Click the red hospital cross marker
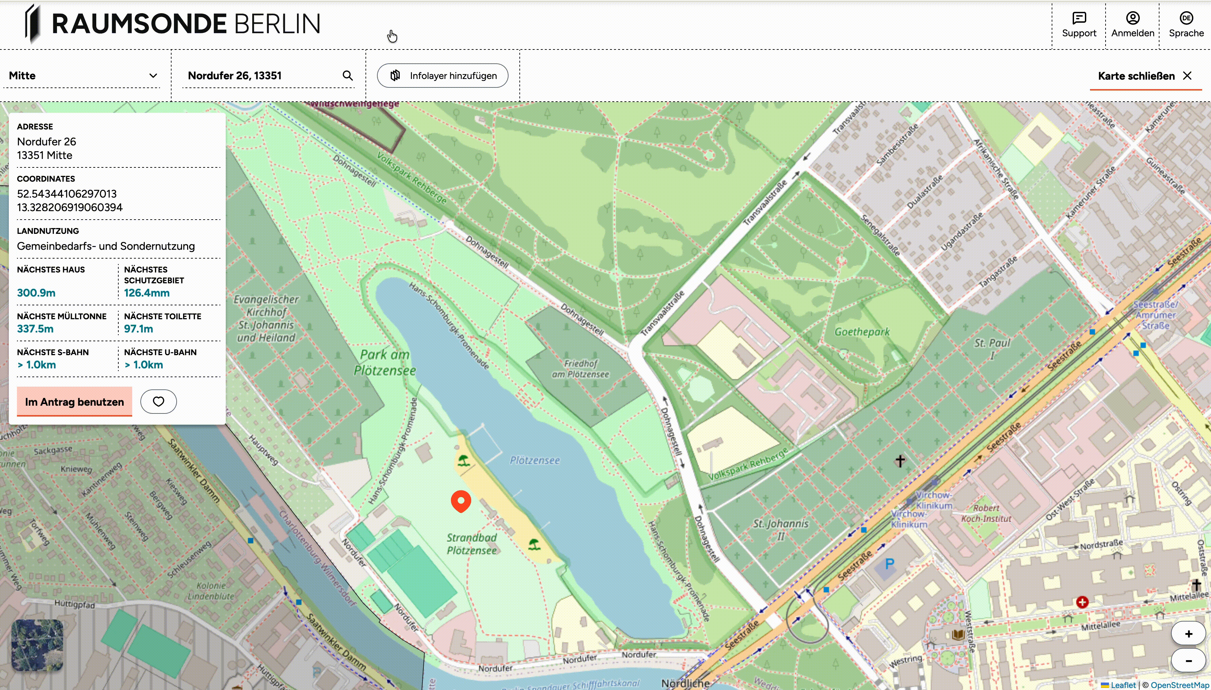This screenshot has height=690, width=1211. pos(1082,602)
